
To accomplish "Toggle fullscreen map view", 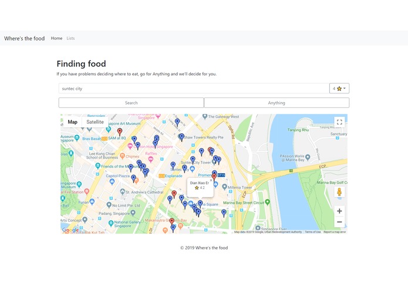I will click(339, 122).
